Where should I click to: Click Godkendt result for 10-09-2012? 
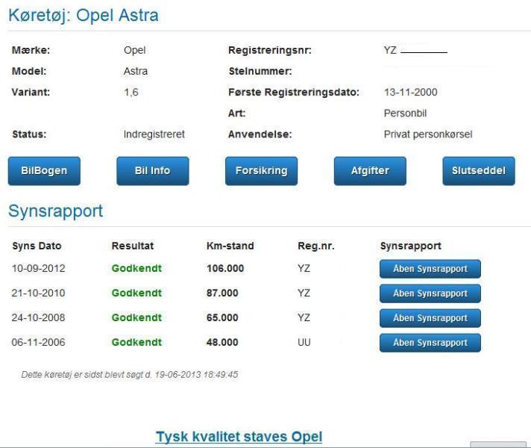pyautogui.click(x=136, y=269)
